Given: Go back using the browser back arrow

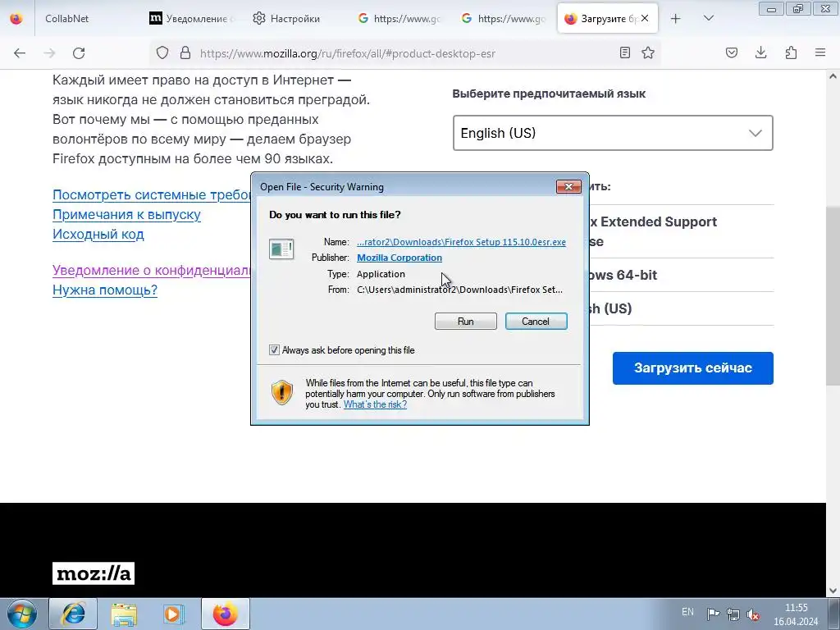Looking at the screenshot, I should 20,53.
